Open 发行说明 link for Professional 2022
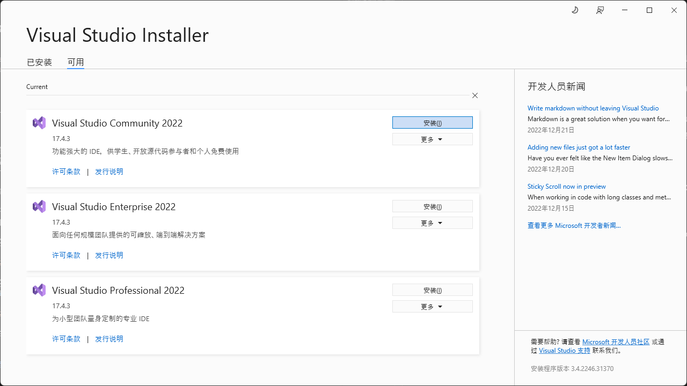The height and width of the screenshot is (386, 687). pyautogui.click(x=109, y=339)
